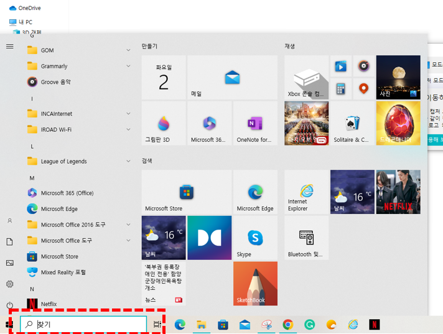This screenshot has width=443, height=334.
Task: Open Grammarly from the taskbar
Action: tap(309, 325)
